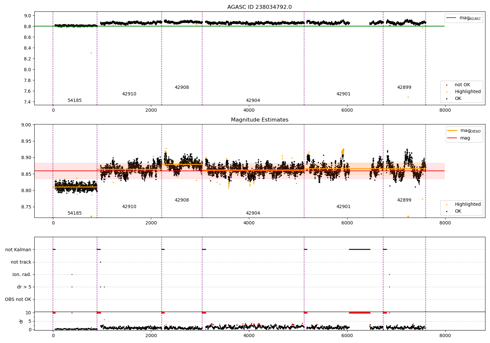Click the 42901 label in the top plot

343,94
